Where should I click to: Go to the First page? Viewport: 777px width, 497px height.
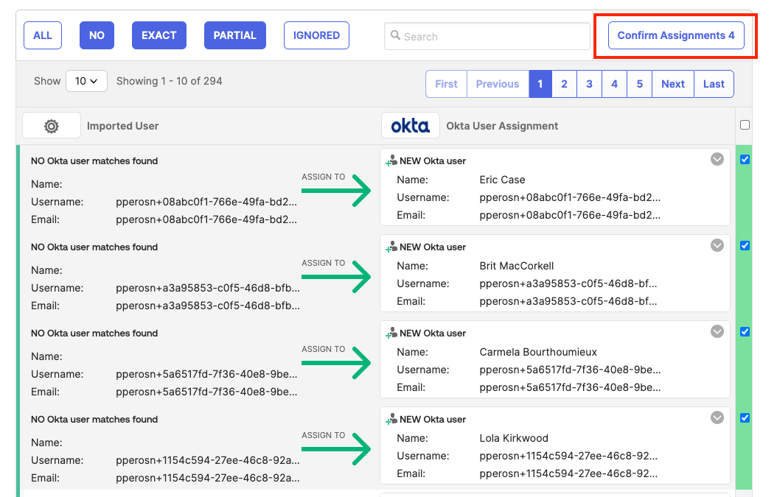tap(446, 84)
